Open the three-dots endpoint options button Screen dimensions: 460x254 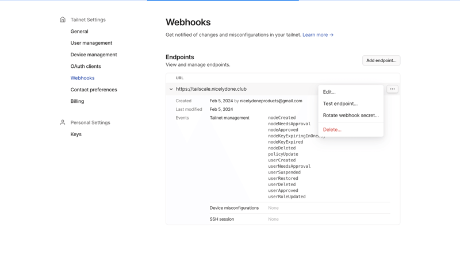pyautogui.click(x=392, y=89)
